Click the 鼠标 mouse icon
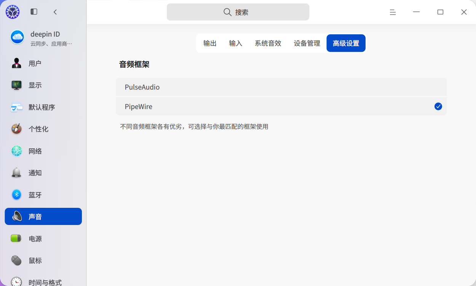476x286 pixels. click(x=16, y=260)
